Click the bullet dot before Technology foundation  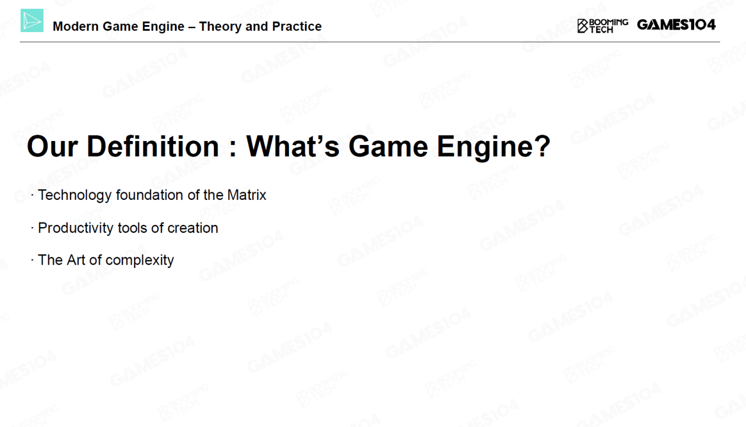click(x=33, y=196)
